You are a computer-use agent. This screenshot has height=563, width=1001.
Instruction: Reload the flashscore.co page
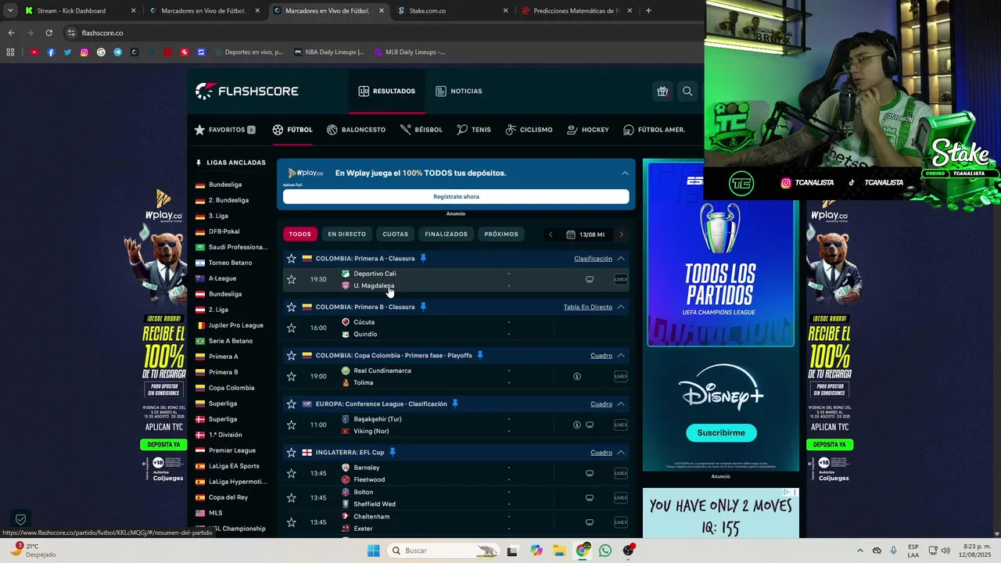pos(48,33)
